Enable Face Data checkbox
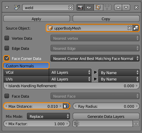142x133 pixels. tap(7, 96)
